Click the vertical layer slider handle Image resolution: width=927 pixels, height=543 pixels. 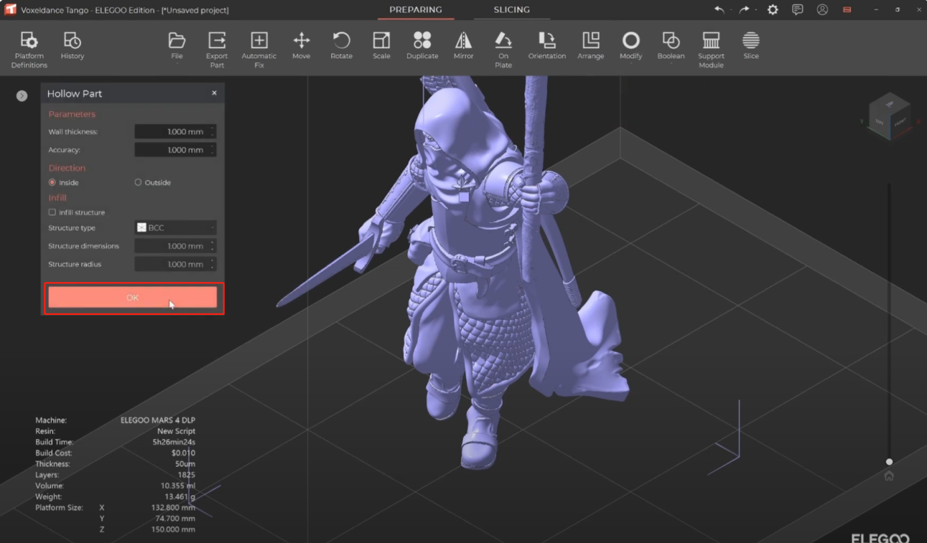pos(889,461)
